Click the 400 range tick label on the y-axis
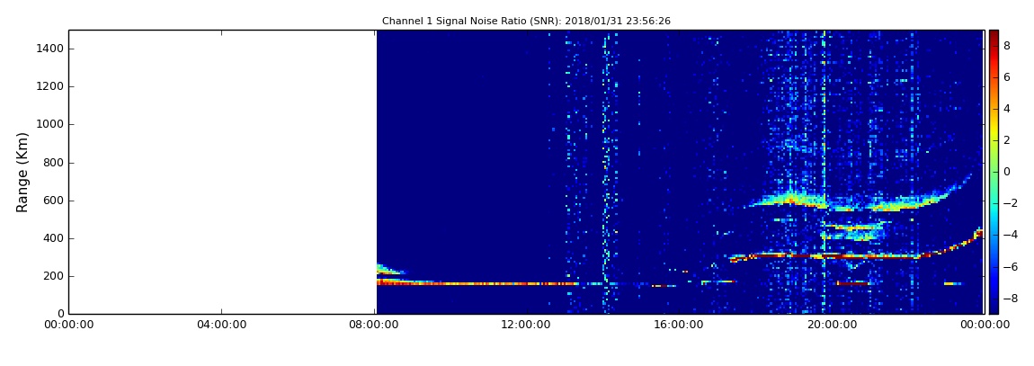Screen dimensions: 1034x366 (x=54, y=238)
